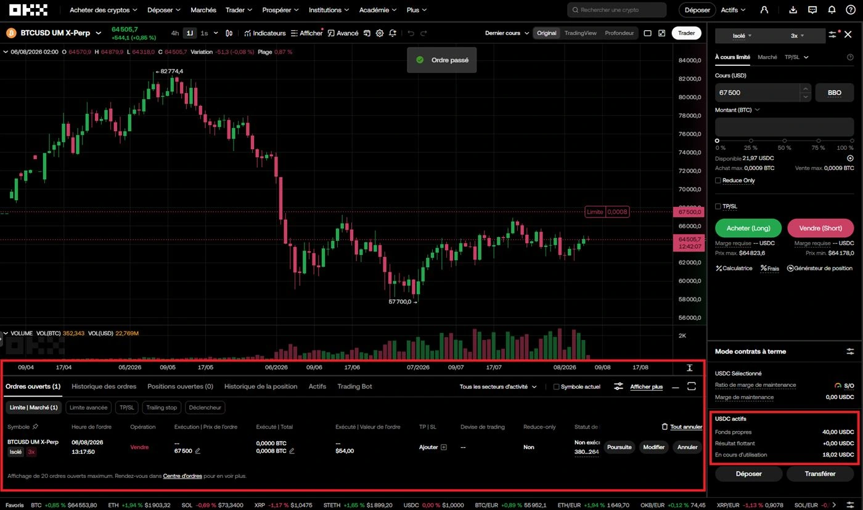Open the chart Indicateurs tool
Image resolution: width=863 pixels, height=510 pixels.
(265, 33)
